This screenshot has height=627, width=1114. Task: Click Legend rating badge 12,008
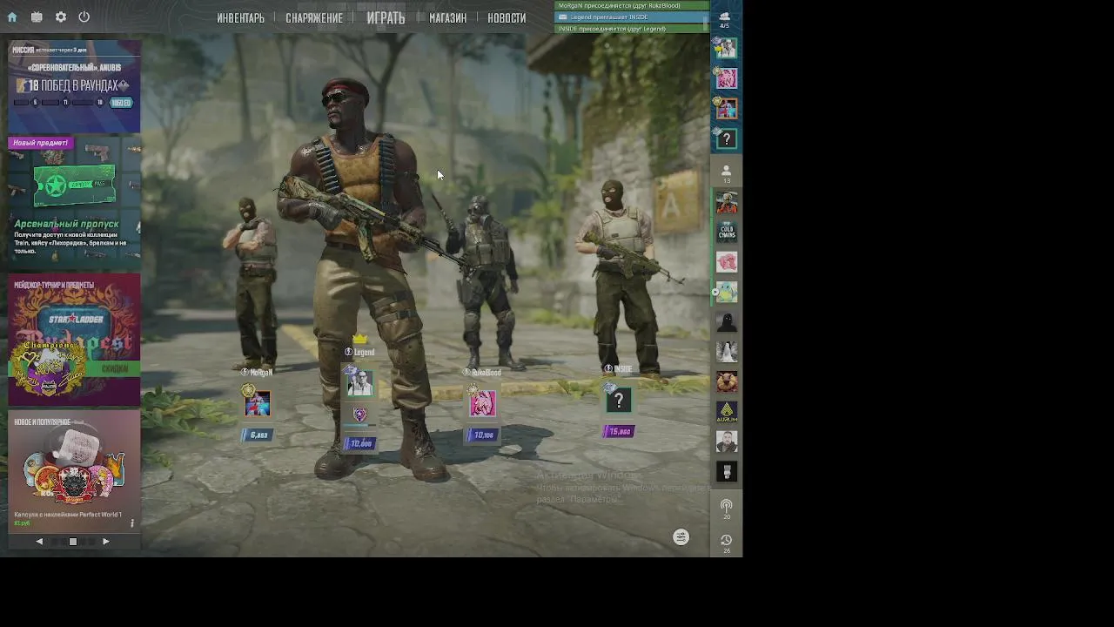pyautogui.click(x=359, y=443)
